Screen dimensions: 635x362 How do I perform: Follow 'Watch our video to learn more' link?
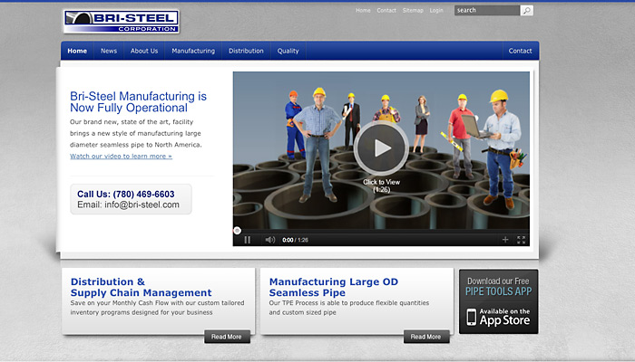coord(121,157)
